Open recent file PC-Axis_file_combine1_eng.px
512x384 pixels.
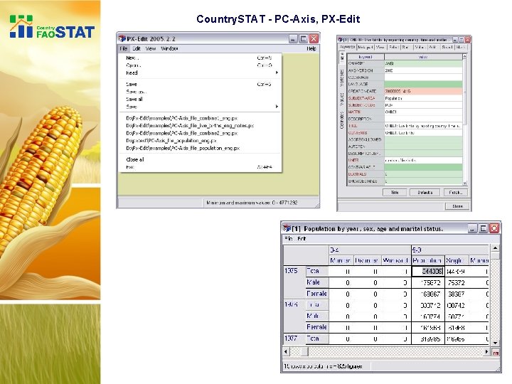point(182,118)
